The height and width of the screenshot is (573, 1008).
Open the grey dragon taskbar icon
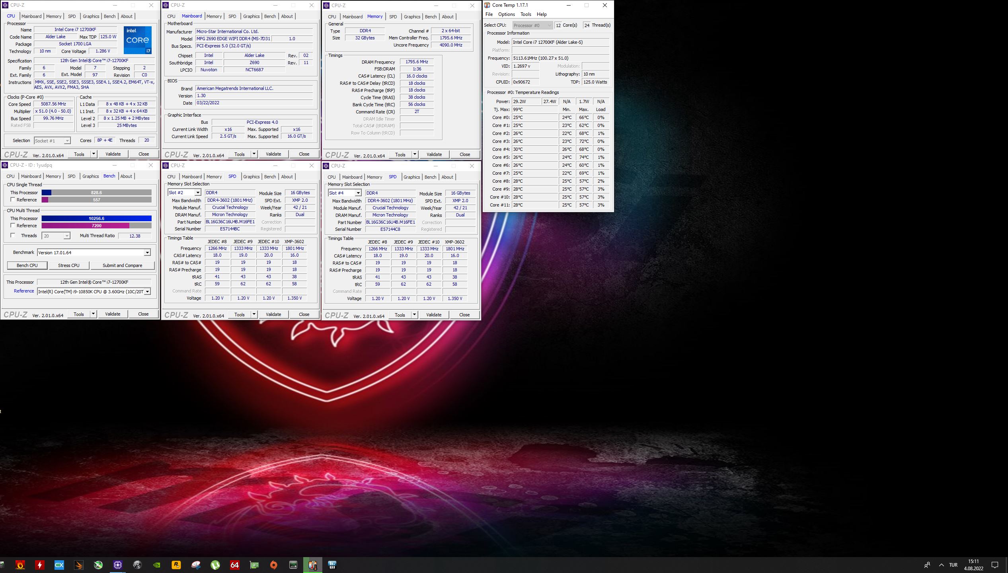coord(137,565)
